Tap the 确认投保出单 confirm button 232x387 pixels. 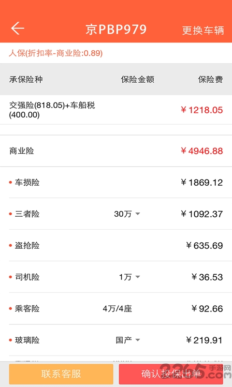(171, 374)
